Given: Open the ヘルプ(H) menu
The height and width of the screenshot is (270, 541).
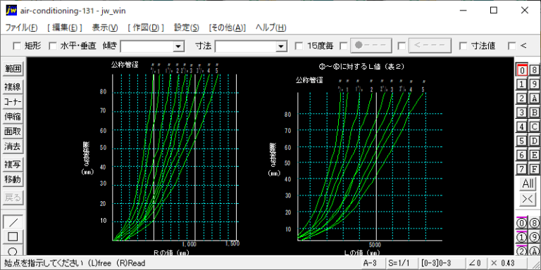Looking at the screenshot, I should 270,28.
